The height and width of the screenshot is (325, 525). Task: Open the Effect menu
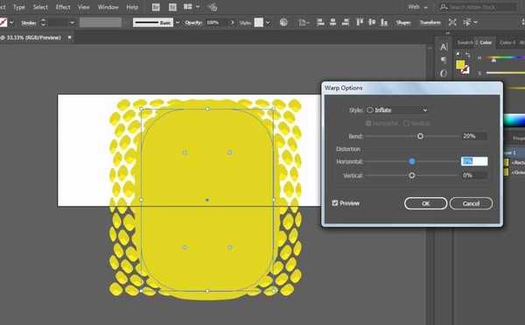tap(63, 7)
